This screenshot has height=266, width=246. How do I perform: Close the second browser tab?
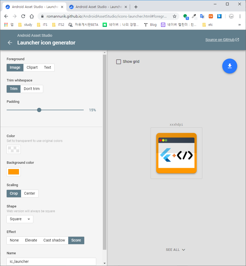coord(126,7)
